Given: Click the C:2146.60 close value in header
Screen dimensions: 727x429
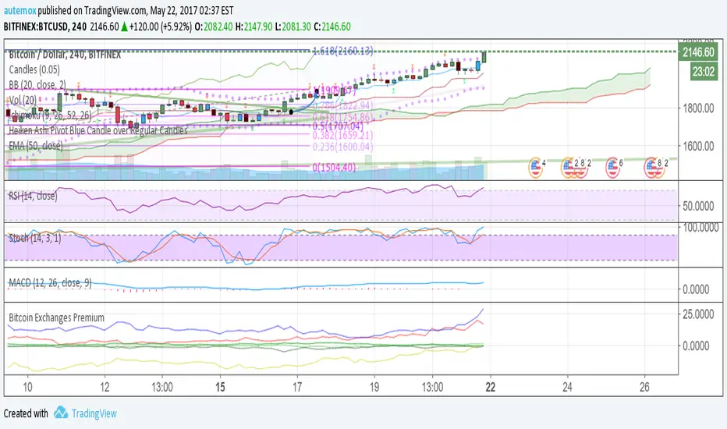Looking at the screenshot, I should coord(332,27).
